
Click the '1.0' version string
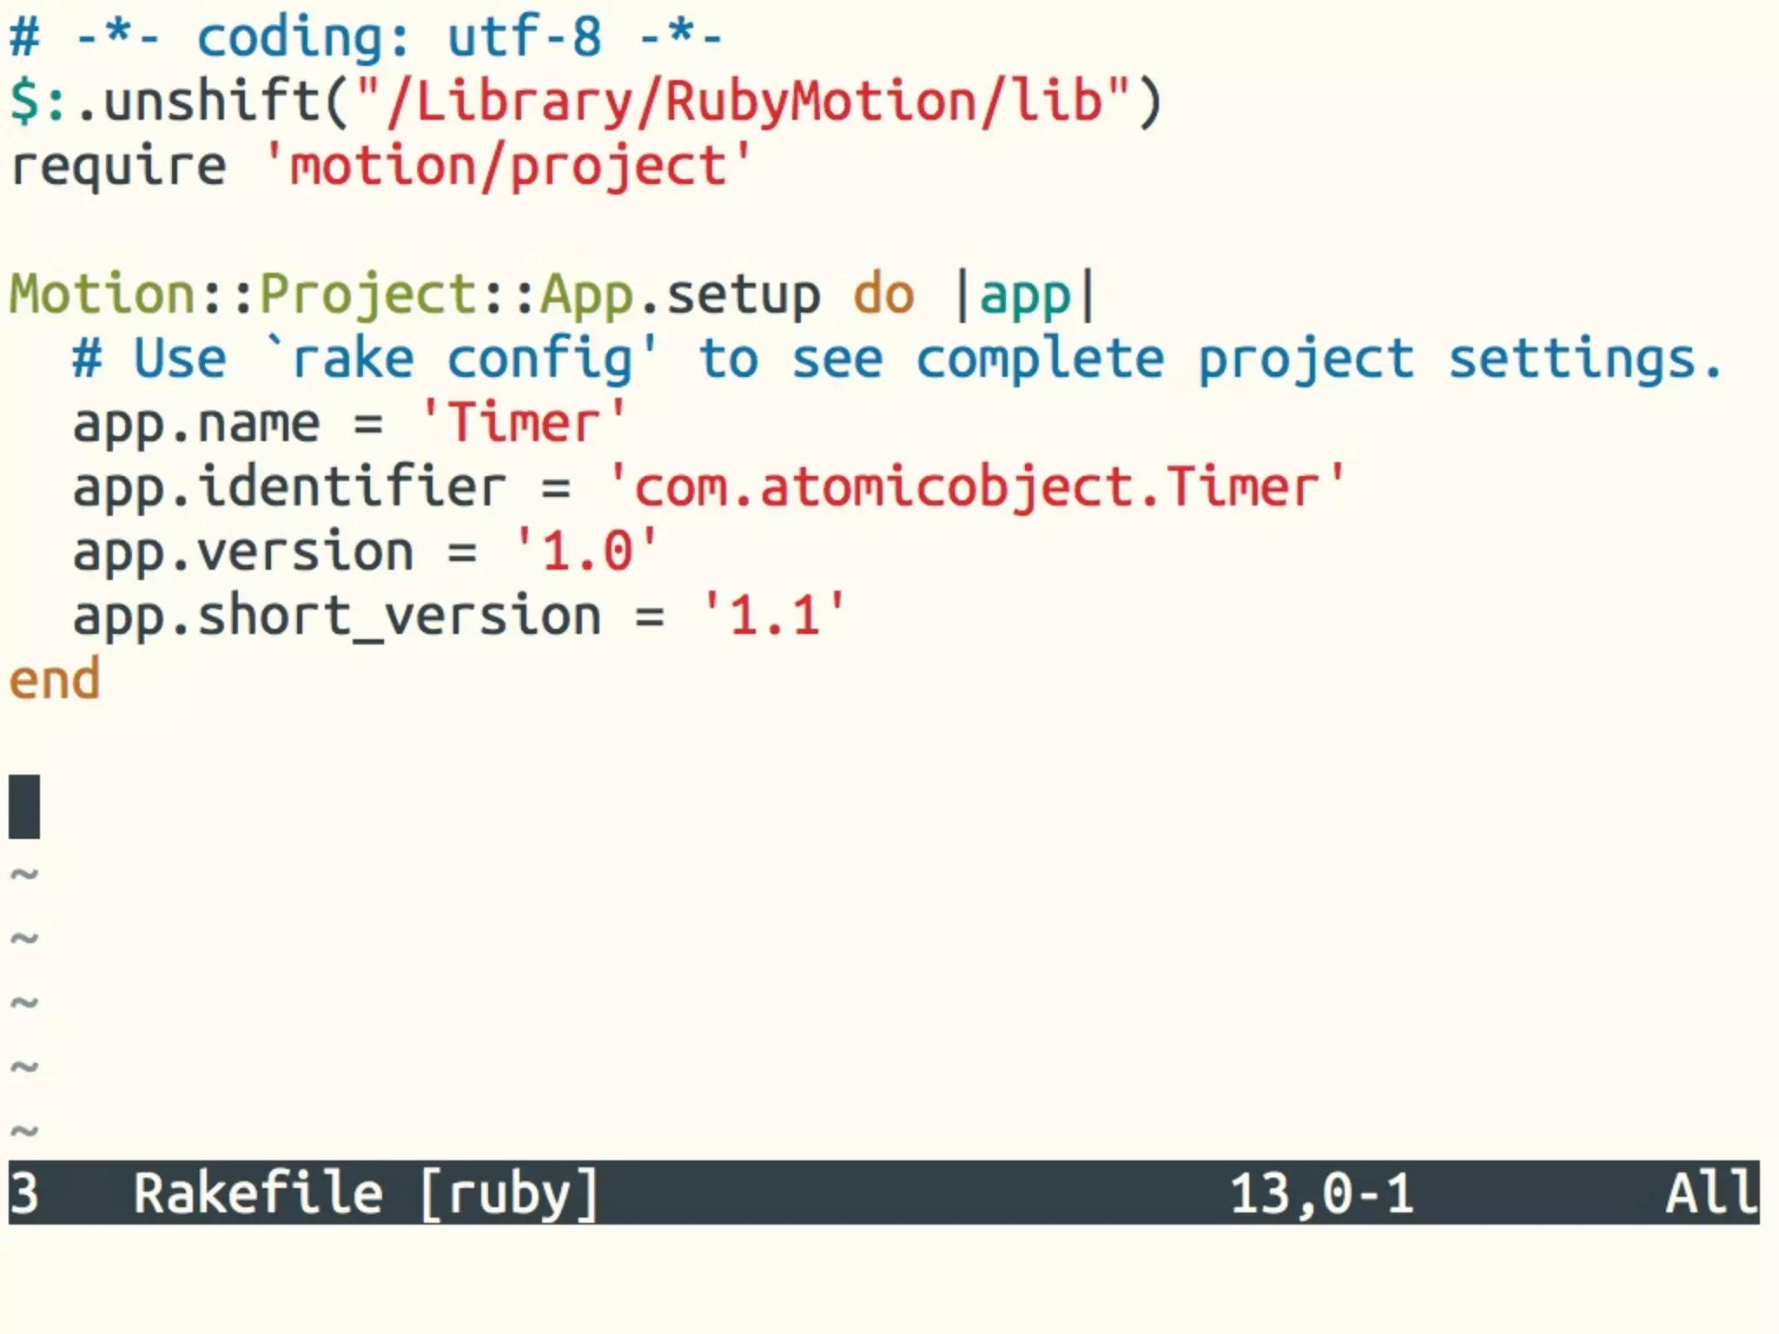click(586, 551)
